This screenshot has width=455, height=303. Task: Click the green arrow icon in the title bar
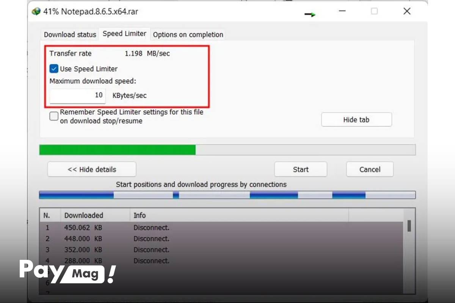click(x=310, y=14)
